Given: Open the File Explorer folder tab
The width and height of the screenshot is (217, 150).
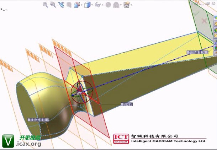Looking at the screenshot, I should (215, 36).
